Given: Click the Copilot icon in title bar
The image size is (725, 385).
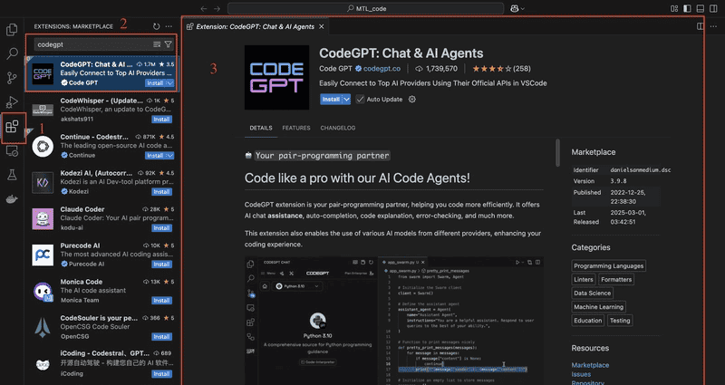Looking at the screenshot, I should [x=514, y=8].
